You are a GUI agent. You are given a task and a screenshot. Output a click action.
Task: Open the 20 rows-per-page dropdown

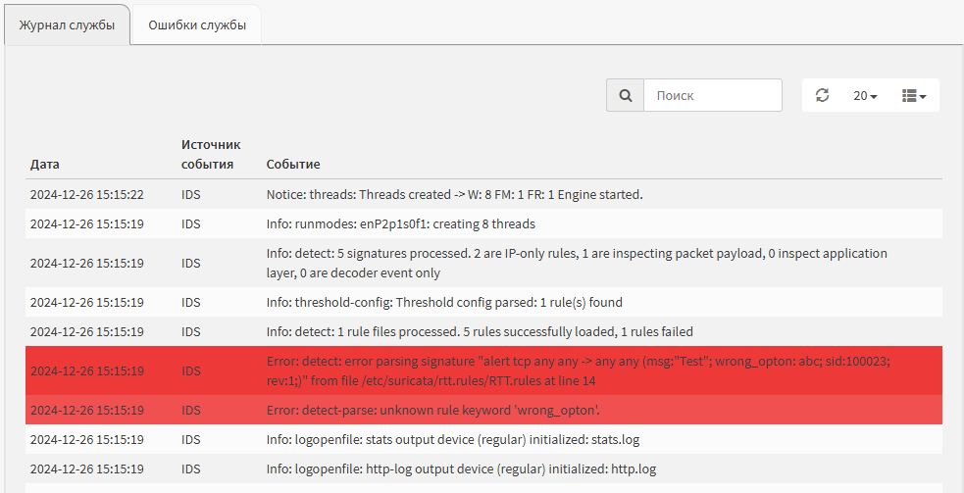pos(865,95)
